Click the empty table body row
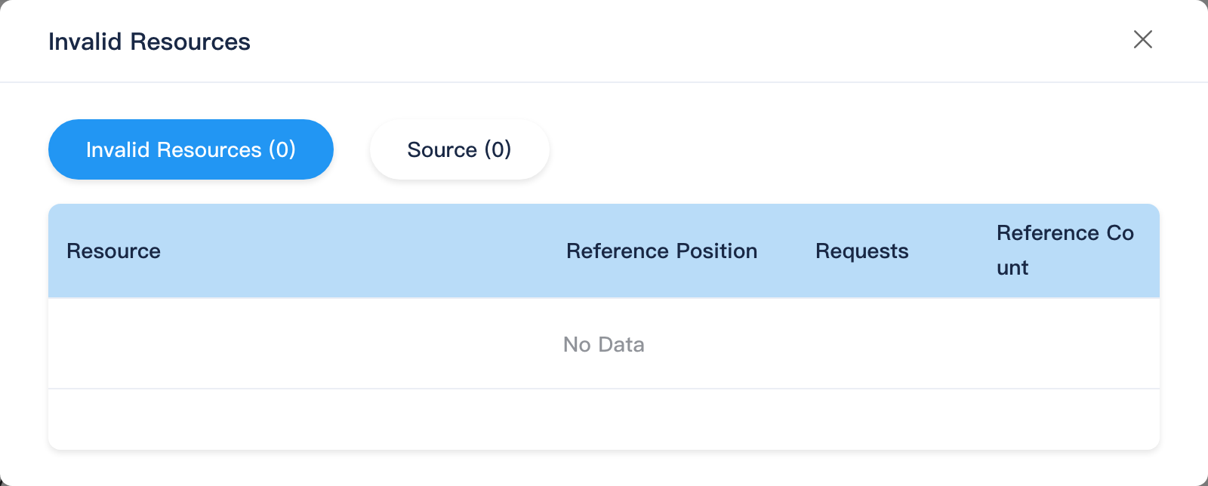 pyautogui.click(x=604, y=344)
